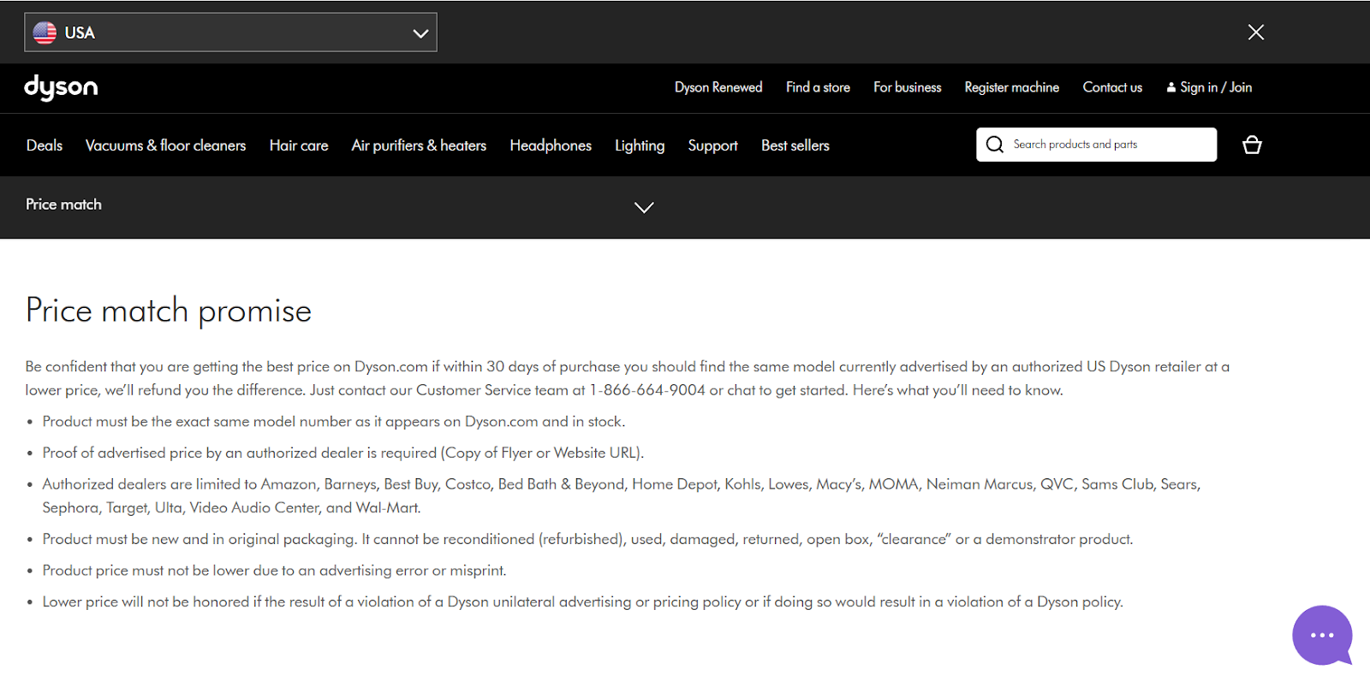This screenshot has width=1370, height=675.
Task: Open the Deals menu
Action: [x=45, y=145]
